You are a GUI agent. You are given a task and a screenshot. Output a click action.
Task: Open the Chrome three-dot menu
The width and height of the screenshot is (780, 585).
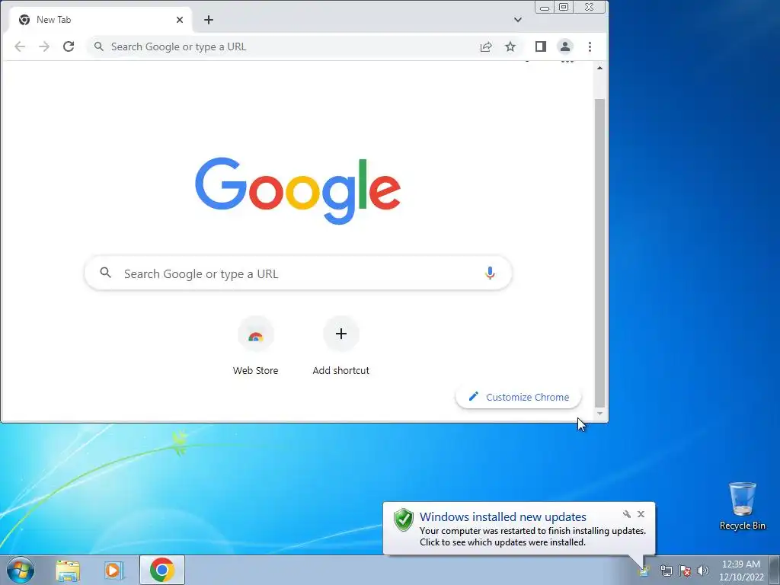(x=590, y=46)
